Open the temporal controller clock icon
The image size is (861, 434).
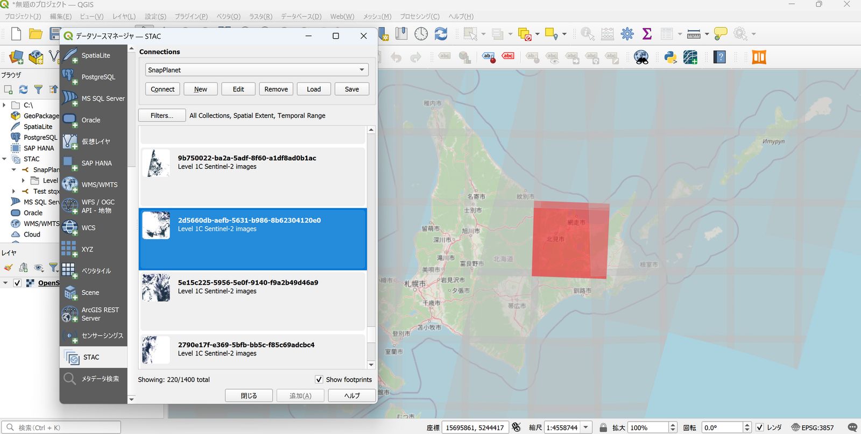pyautogui.click(x=421, y=34)
